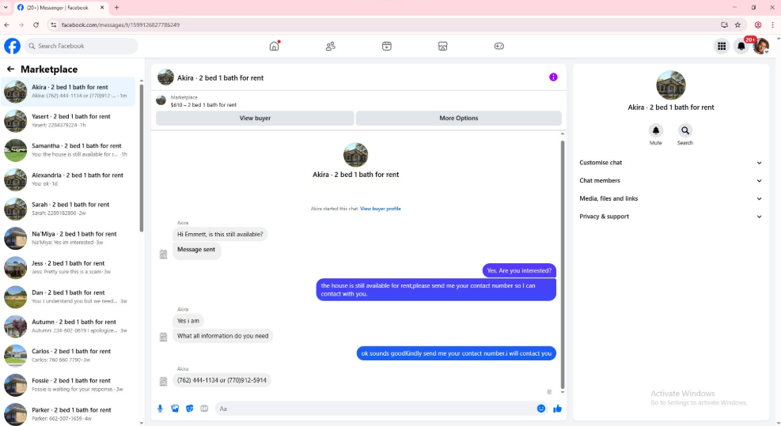781x426 pixels.
Task: Open the Friends icon in top navigation
Action: 330,46
